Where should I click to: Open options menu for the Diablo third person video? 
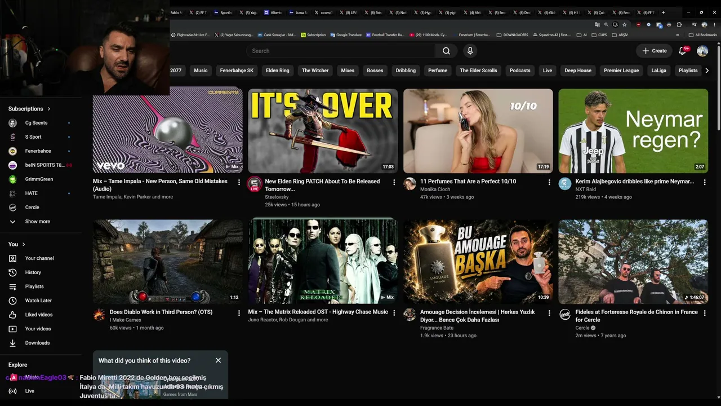[x=239, y=313]
